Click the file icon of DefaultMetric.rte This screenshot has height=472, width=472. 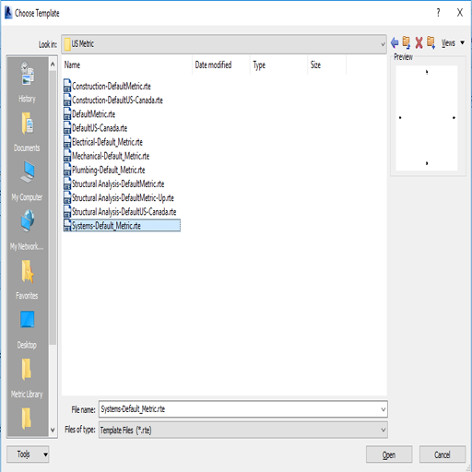tap(67, 113)
